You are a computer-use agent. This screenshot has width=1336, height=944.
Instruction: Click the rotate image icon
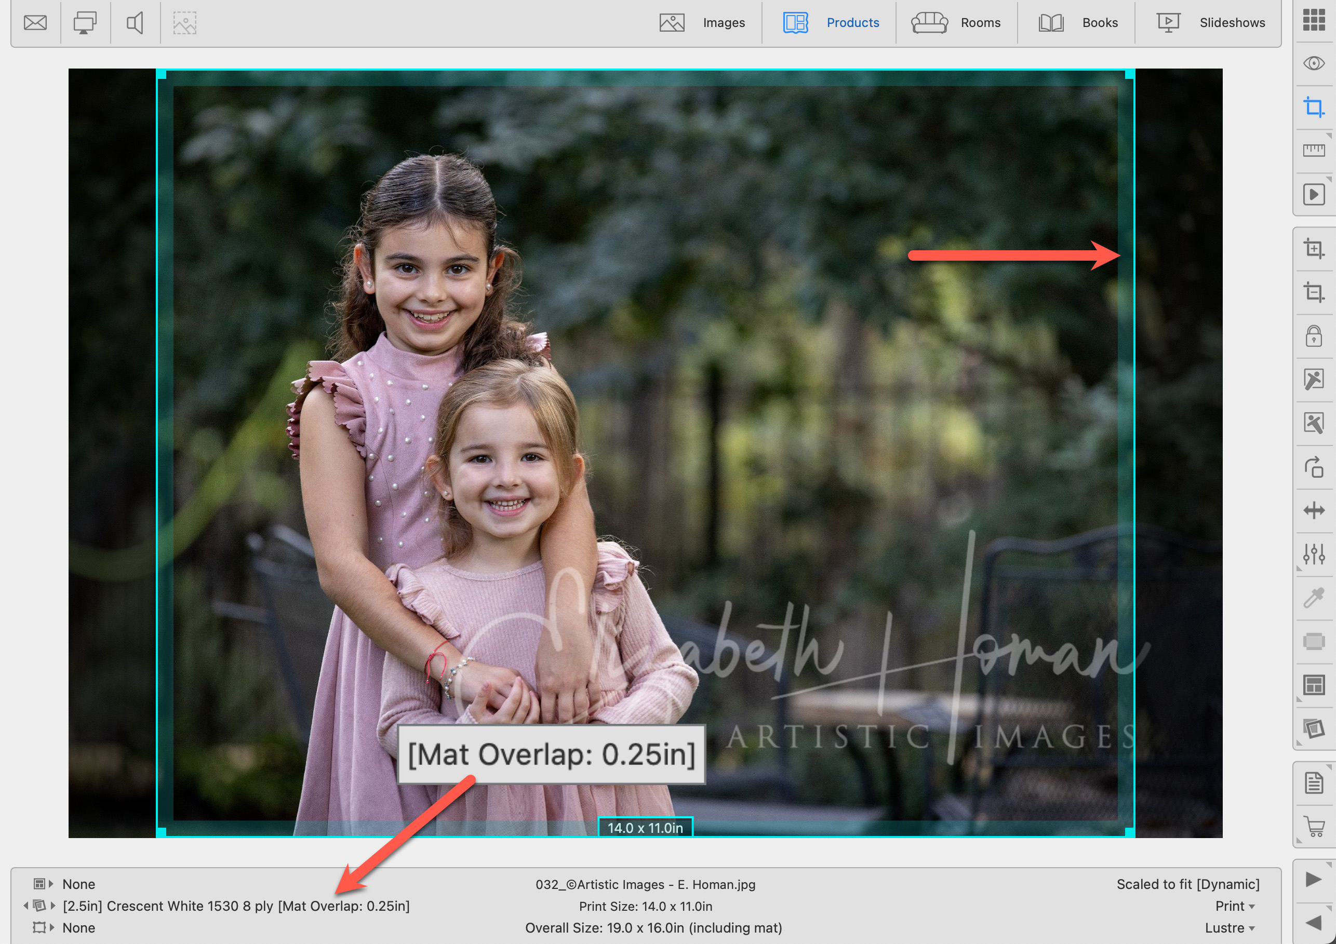1313,467
